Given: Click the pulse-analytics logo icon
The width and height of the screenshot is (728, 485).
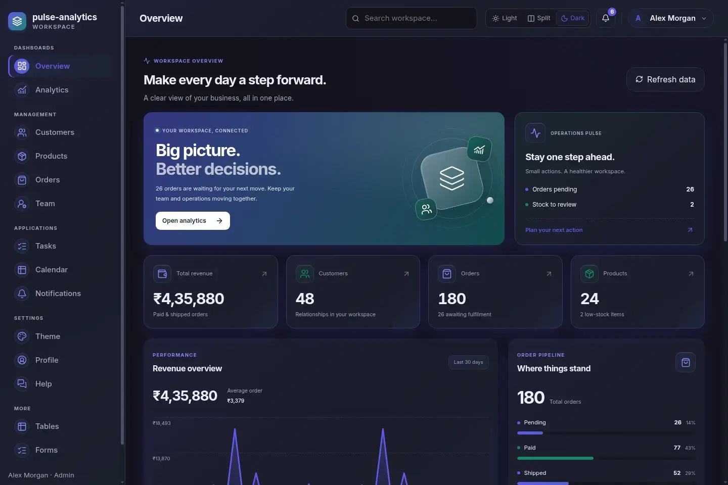Looking at the screenshot, I should 17,21.
